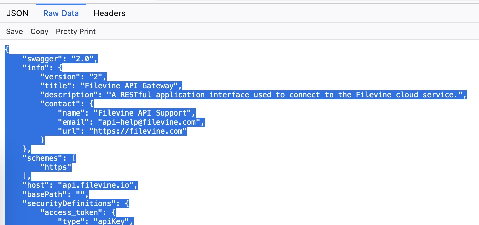Click Pretty Print button
The height and width of the screenshot is (225, 479).
pyautogui.click(x=76, y=31)
